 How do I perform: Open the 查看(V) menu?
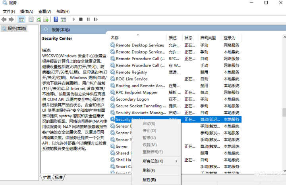click(x=44, y=11)
